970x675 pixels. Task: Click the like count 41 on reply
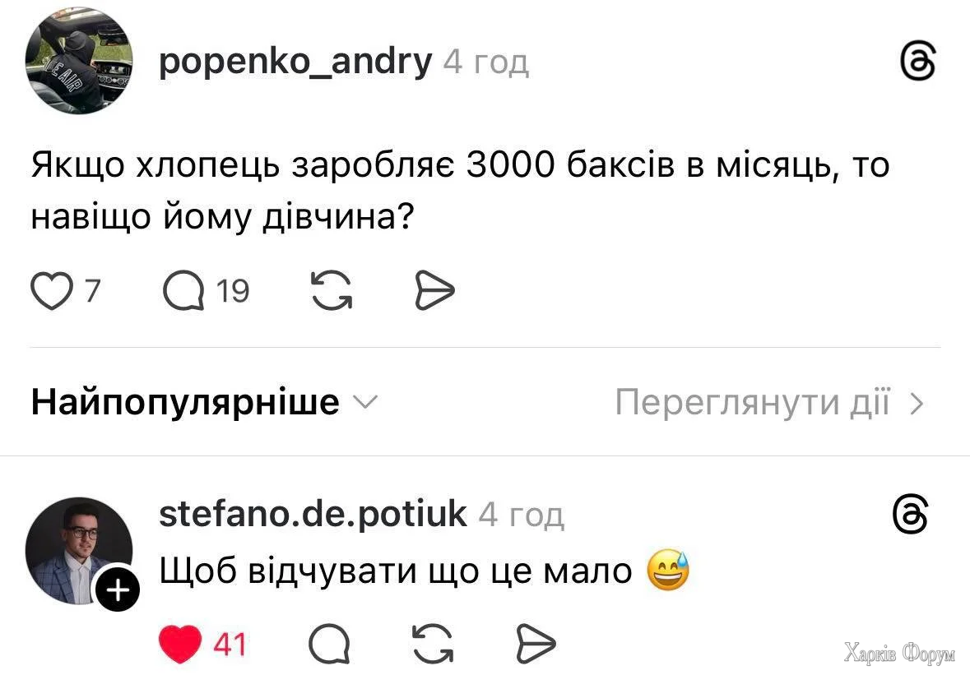pos(230,643)
